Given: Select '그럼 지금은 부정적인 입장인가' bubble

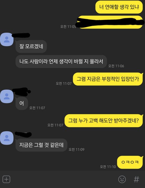Looking at the screenshot, I should 108,79.
